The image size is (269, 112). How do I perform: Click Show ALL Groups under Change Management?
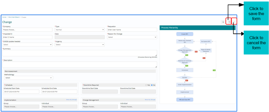[150, 100]
